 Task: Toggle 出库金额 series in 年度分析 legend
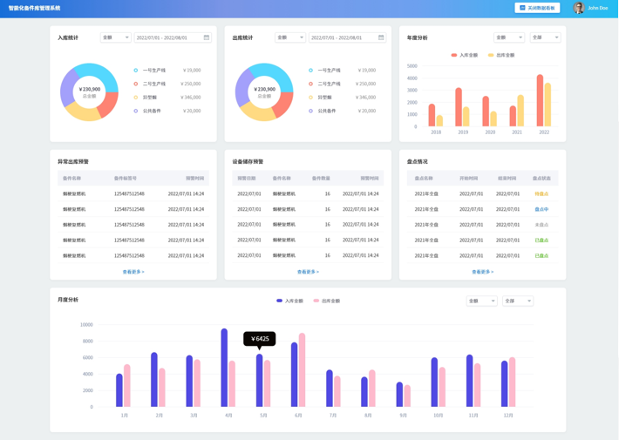pos(501,55)
